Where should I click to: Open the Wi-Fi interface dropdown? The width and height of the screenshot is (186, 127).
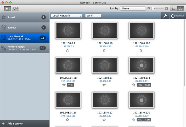[x=93, y=16]
